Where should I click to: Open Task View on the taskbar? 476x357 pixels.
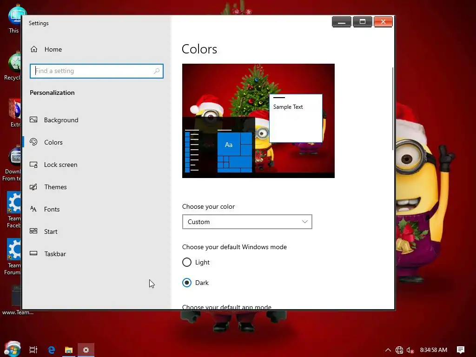[33, 350]
